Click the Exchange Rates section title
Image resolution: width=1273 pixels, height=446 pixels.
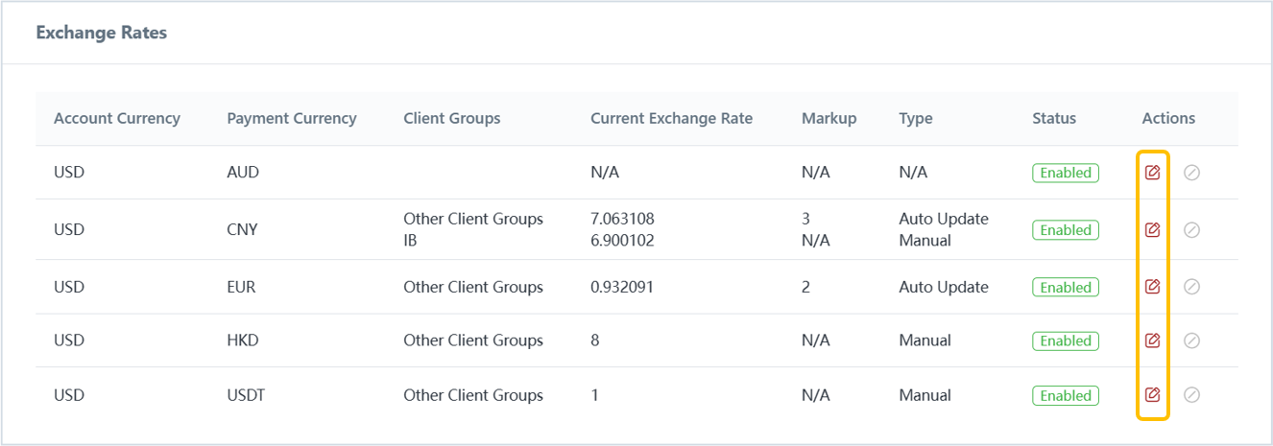point(102,33)
